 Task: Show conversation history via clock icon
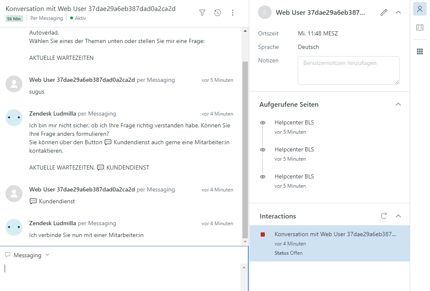coord(218,13)
